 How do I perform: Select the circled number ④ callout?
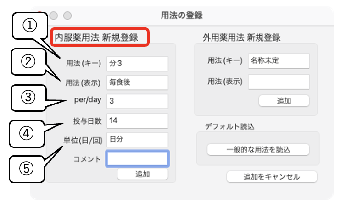(x=29, y=133)
